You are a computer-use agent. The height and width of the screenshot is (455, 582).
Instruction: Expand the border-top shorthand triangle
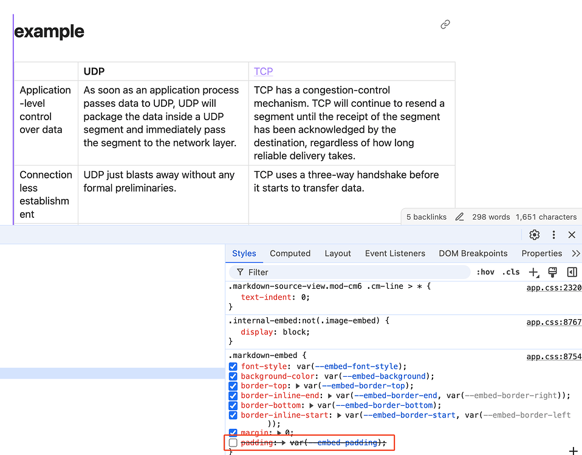point(297,386)
